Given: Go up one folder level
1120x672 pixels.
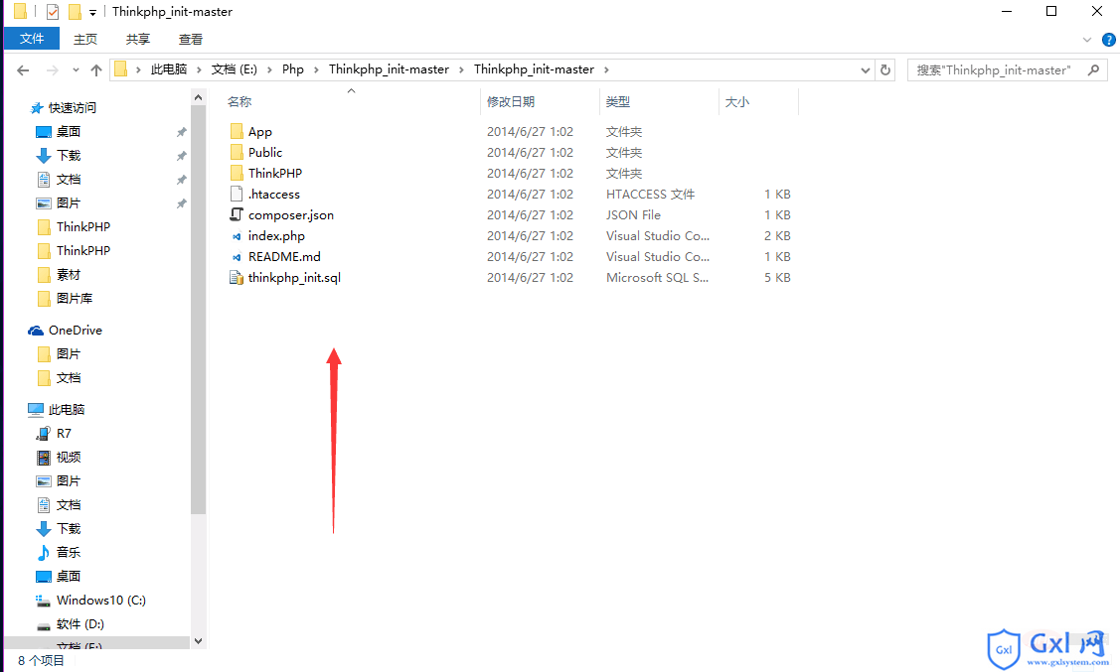Looking at the screenshot, I should (x=96, y=69).
